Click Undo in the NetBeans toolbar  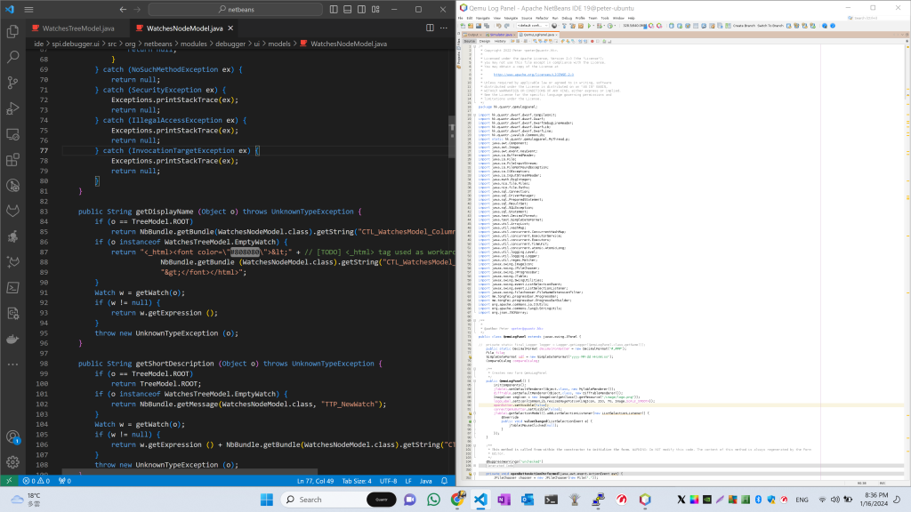click(498, 26)
